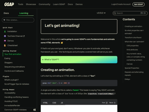Jump to Any numeric value contents link

pyautogui.click(x=136, y=57)
